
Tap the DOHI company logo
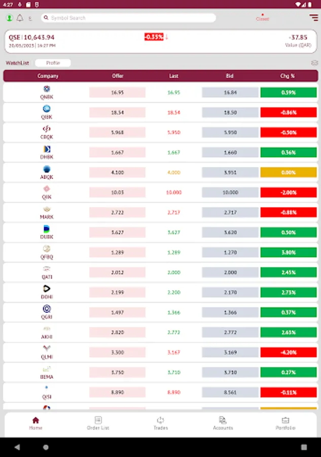coord(47,289)
